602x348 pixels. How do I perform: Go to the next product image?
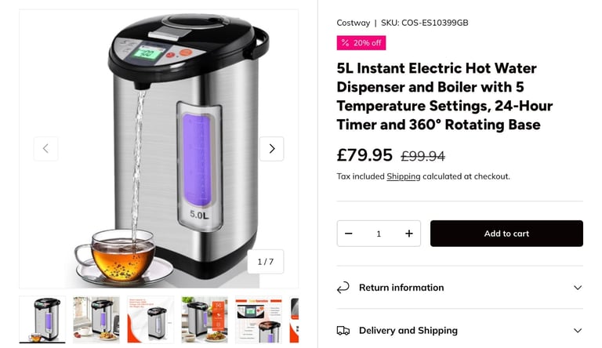coord(272,149)
